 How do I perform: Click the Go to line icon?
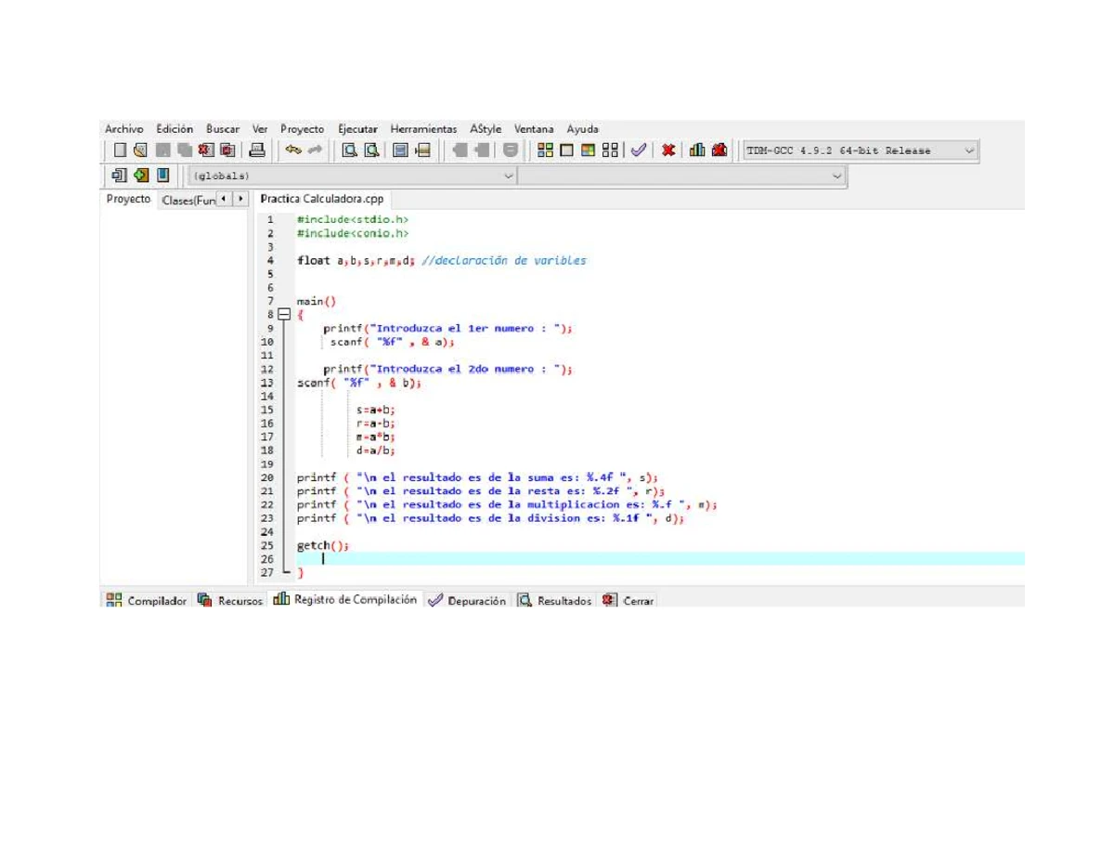[x=422, y=150]
